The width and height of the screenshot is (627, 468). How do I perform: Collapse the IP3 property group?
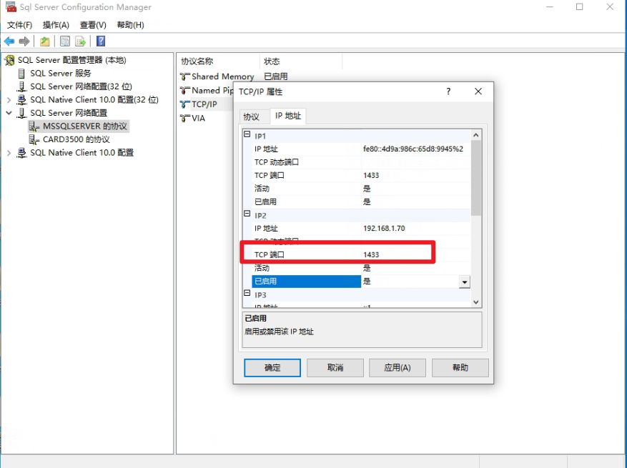coord(247,294)
